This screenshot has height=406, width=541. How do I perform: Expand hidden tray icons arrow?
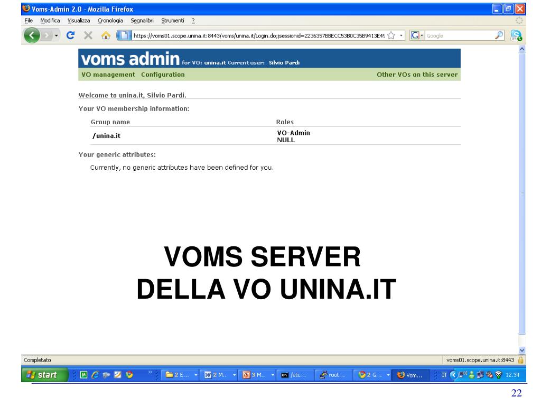[453, 375]
